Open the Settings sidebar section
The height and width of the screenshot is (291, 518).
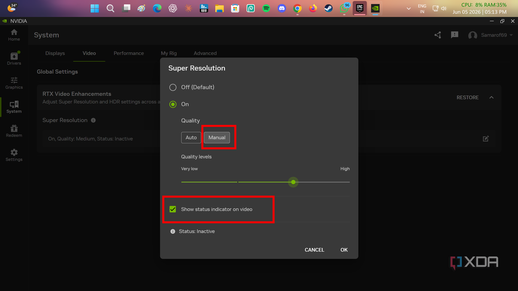tap(14, 155)
